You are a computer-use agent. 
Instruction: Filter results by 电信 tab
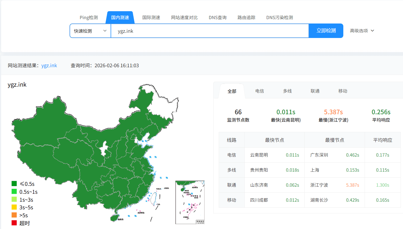point(260,91)
